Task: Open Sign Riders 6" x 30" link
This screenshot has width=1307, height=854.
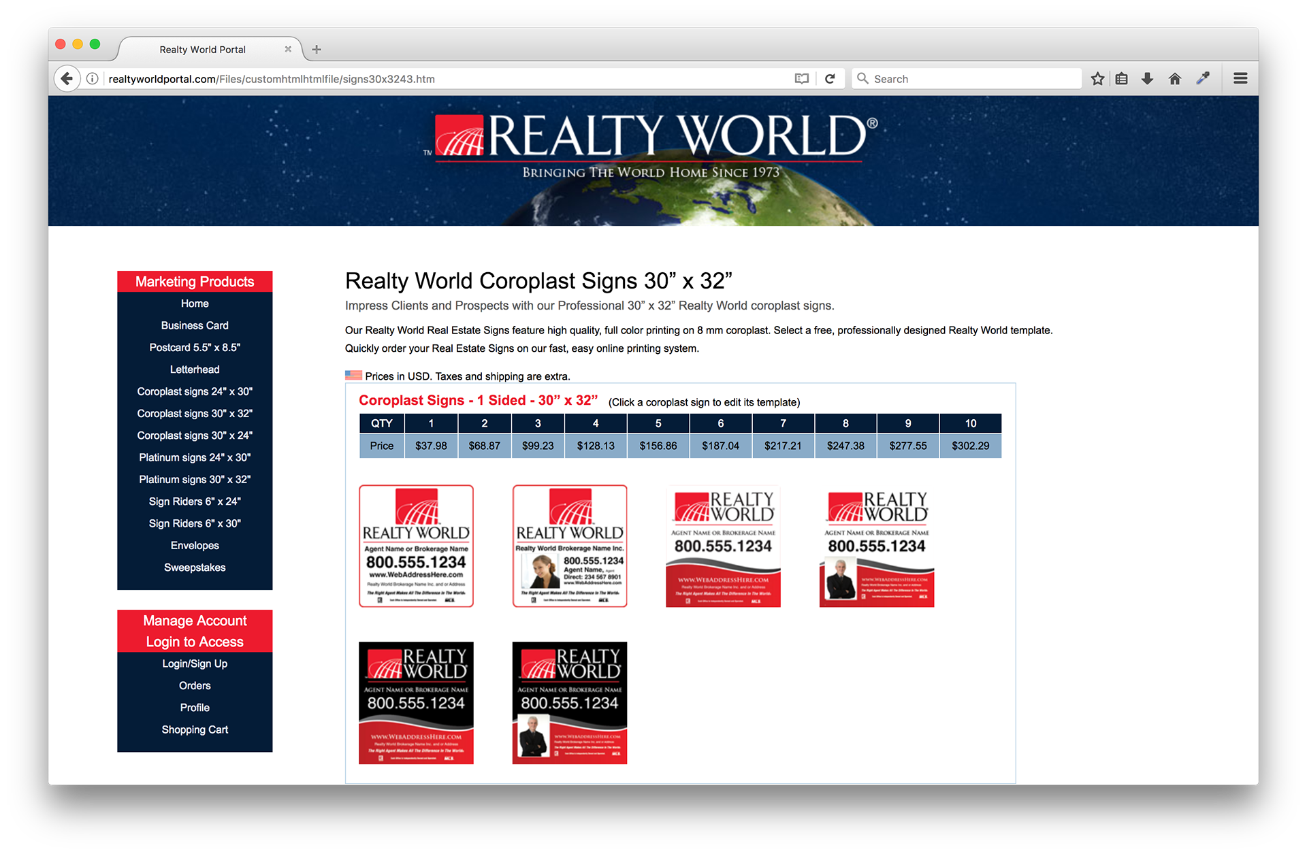Action: pos(195,523)
